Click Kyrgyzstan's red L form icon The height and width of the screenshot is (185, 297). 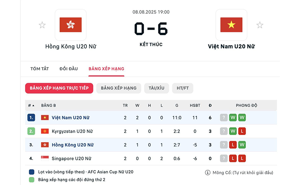coord(242,131)
